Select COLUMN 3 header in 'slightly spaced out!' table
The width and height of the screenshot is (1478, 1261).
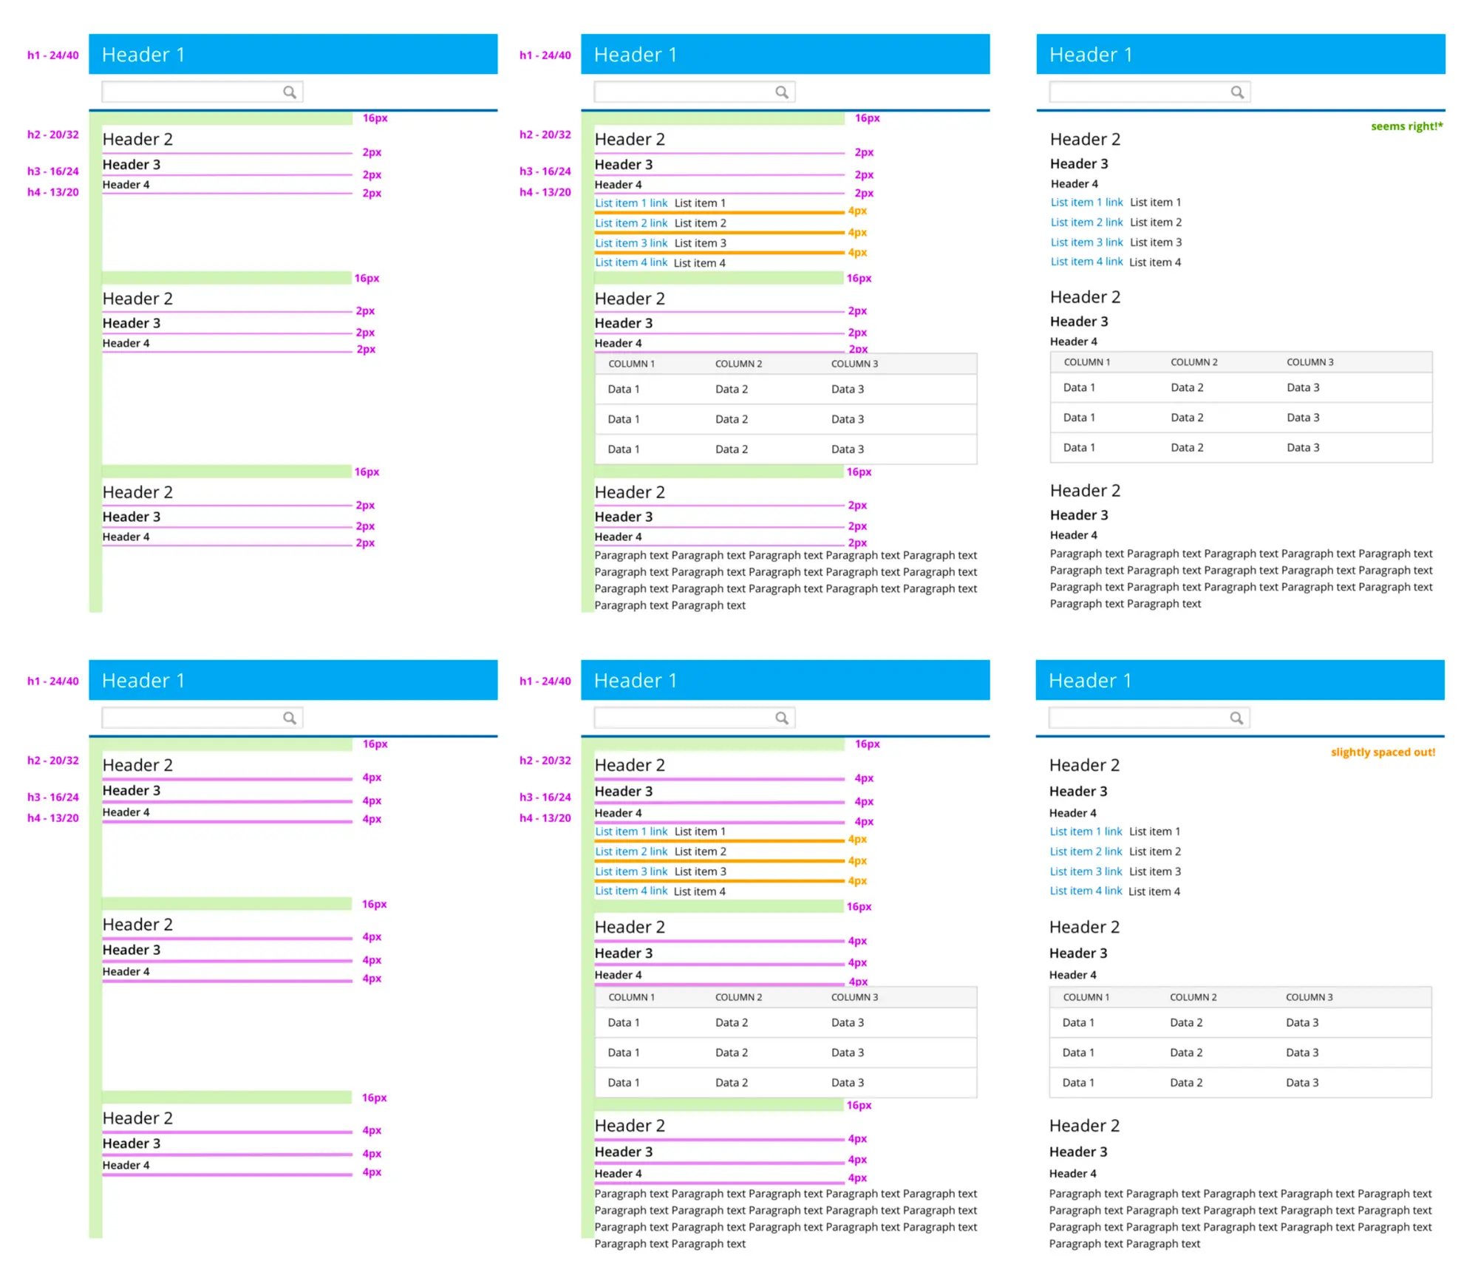click(1310, 998)
